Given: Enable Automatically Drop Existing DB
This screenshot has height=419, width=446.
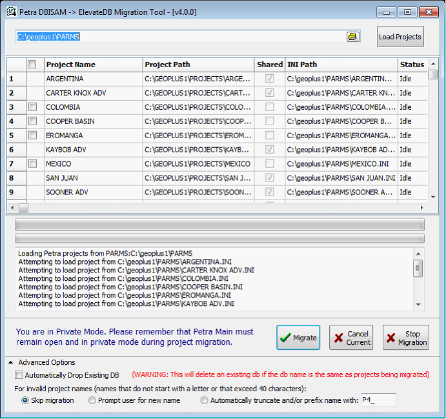Looking at the screenshot, I should [19, 374].
